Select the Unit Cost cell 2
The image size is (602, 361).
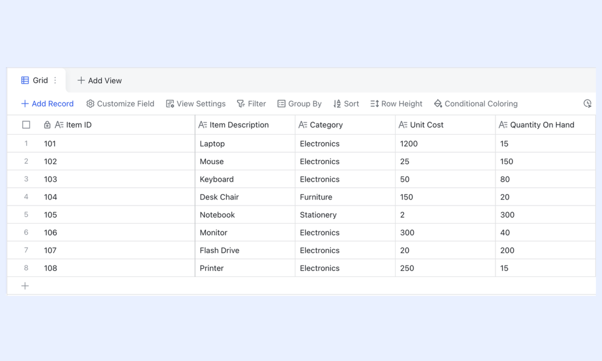point(445,214)
